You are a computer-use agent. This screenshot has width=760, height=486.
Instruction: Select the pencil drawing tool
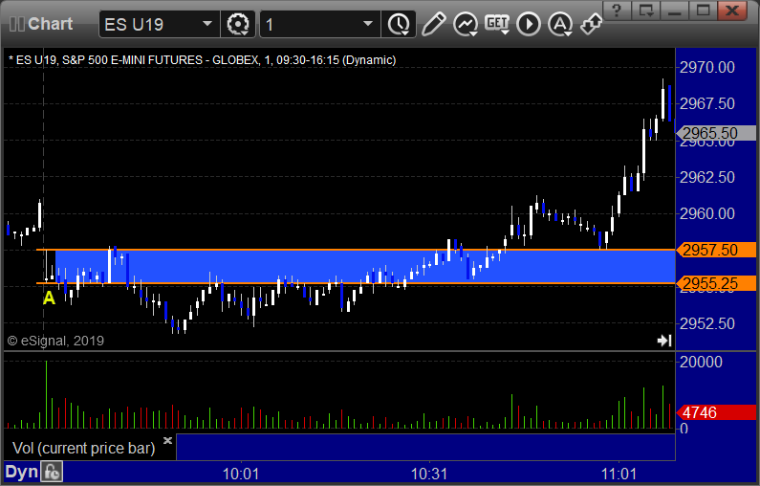(433, 24)
